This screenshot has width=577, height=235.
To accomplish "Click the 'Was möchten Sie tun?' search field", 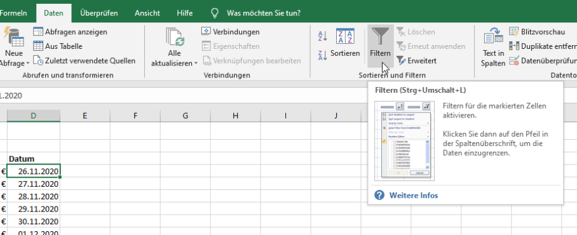I will point(264,13).
